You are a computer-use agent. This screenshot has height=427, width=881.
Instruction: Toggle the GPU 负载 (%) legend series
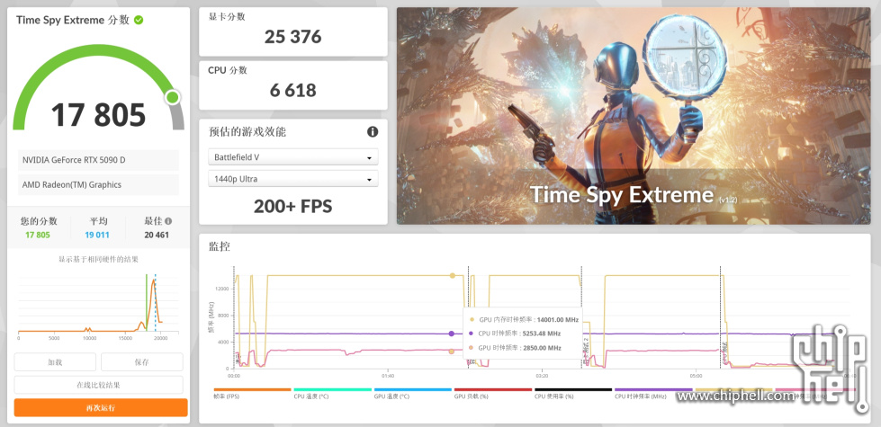[493, 393]
